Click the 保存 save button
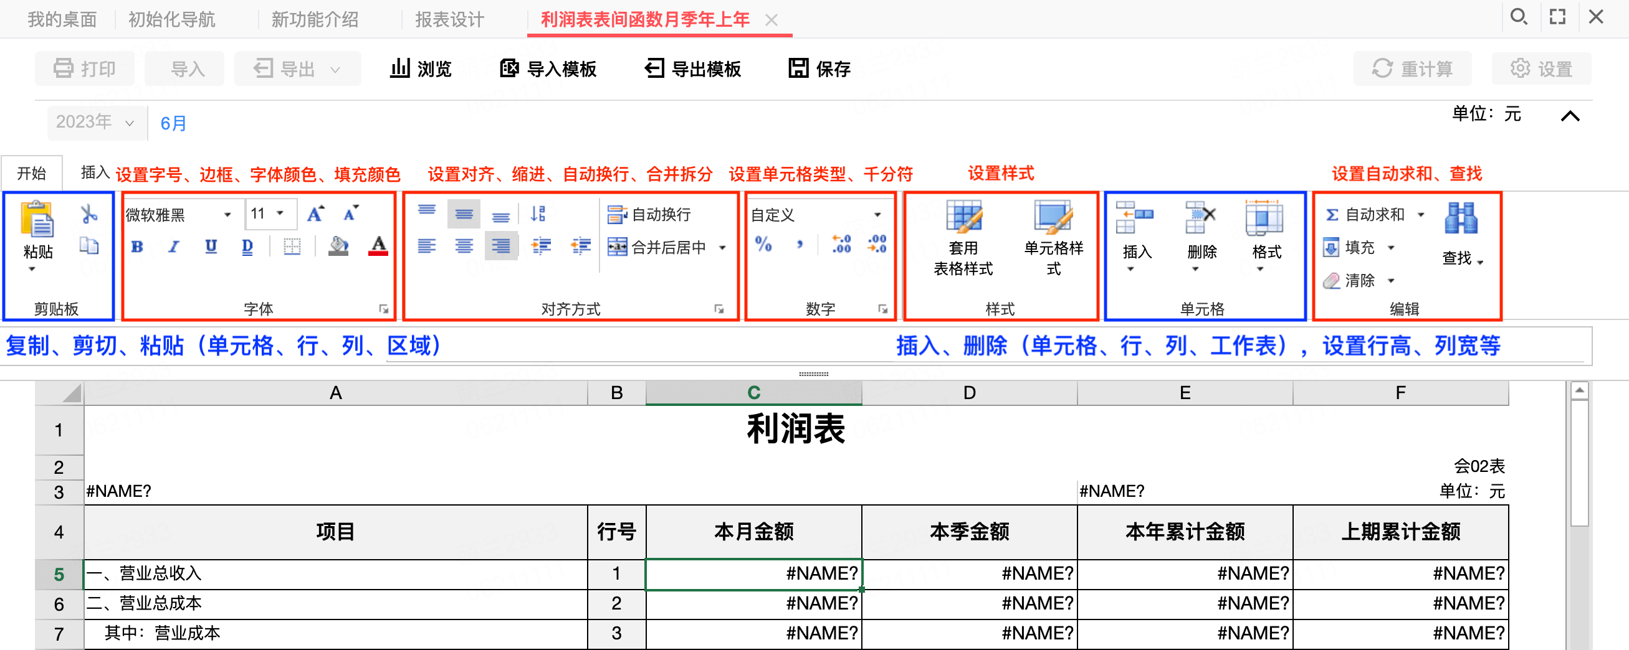 (x=819, y=68)
